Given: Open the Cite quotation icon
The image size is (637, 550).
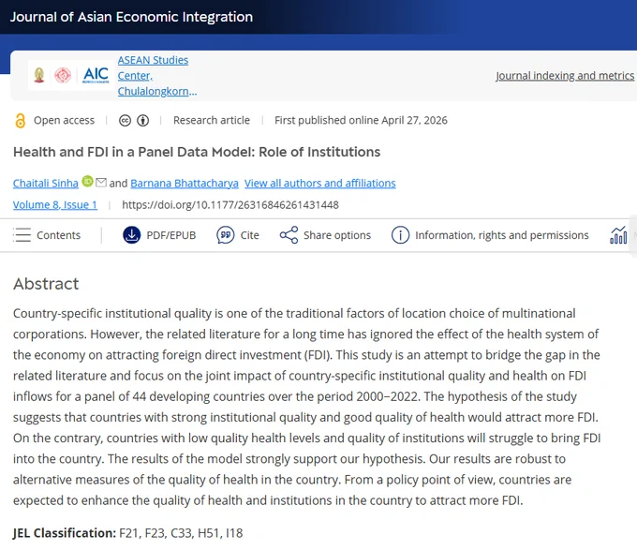Looking at the screenshot, I should (x=225, y=235).
